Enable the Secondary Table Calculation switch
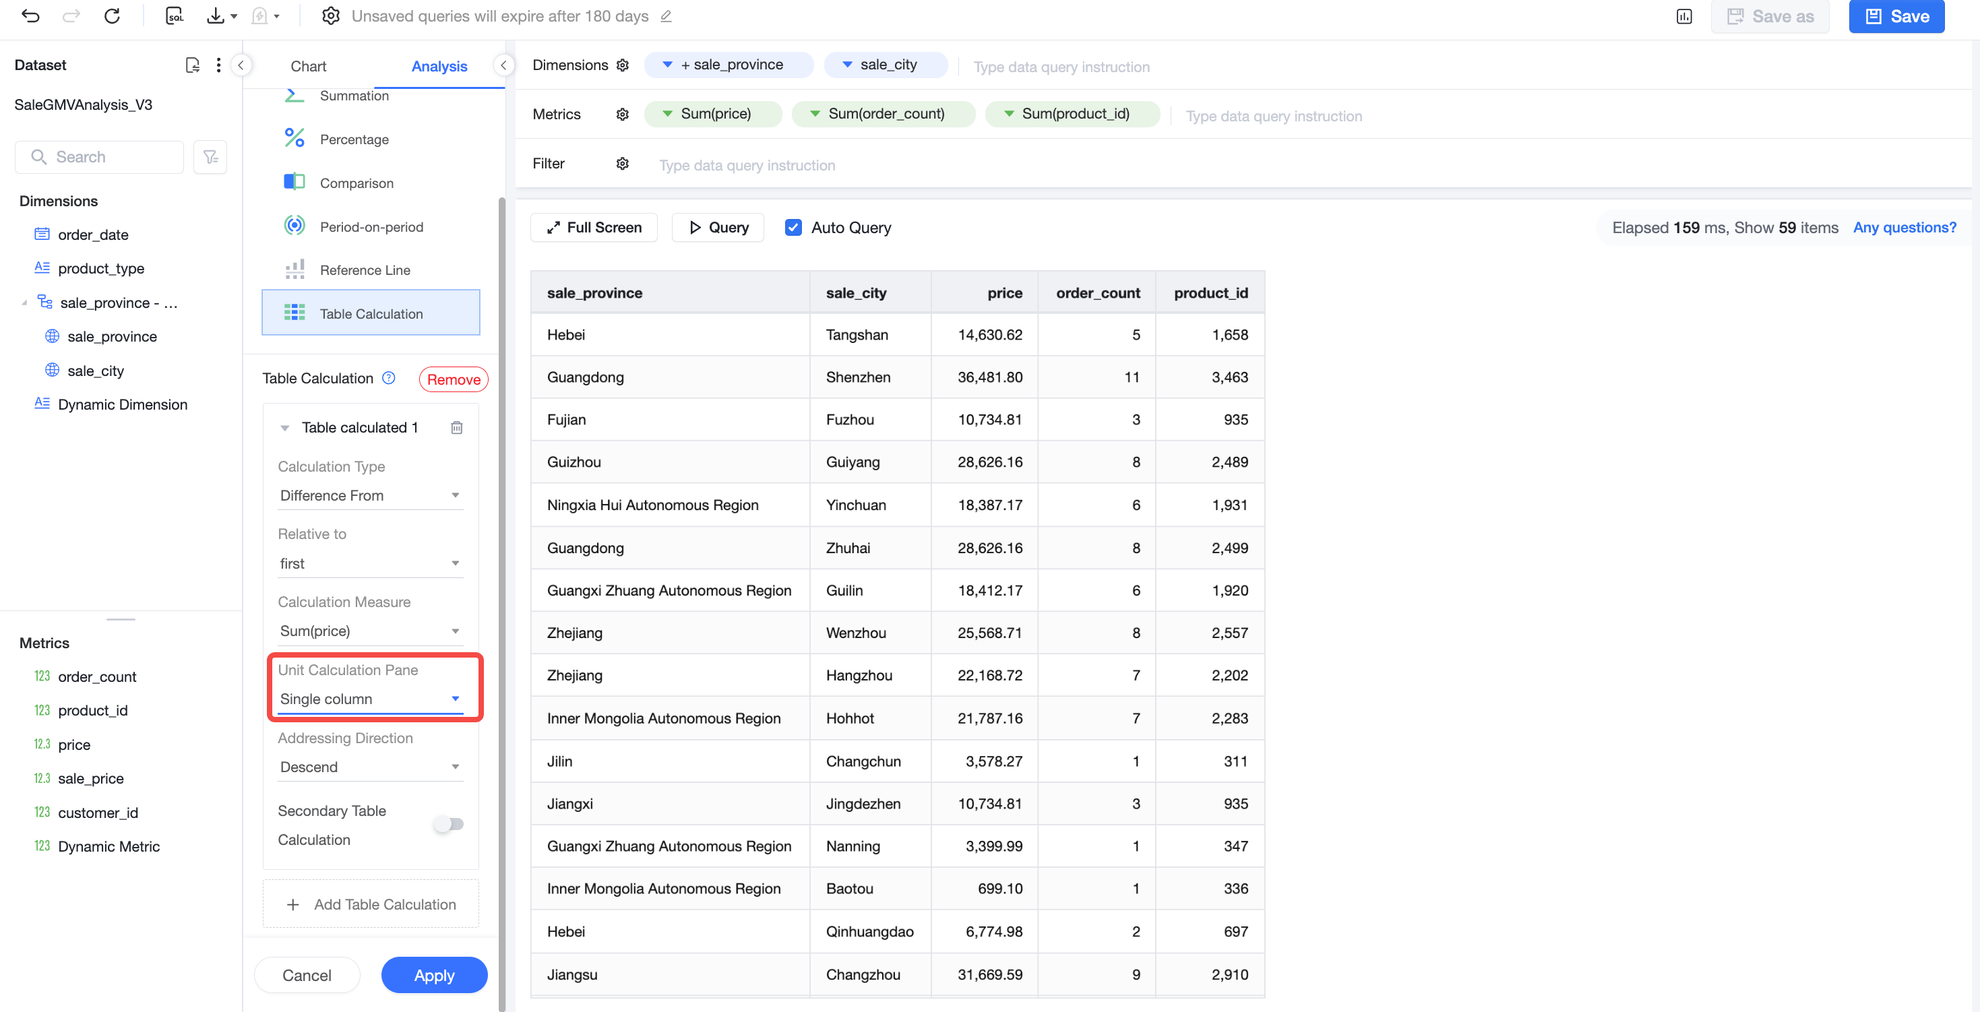This screenshot has width=1980, height=1012. (448, 825)
